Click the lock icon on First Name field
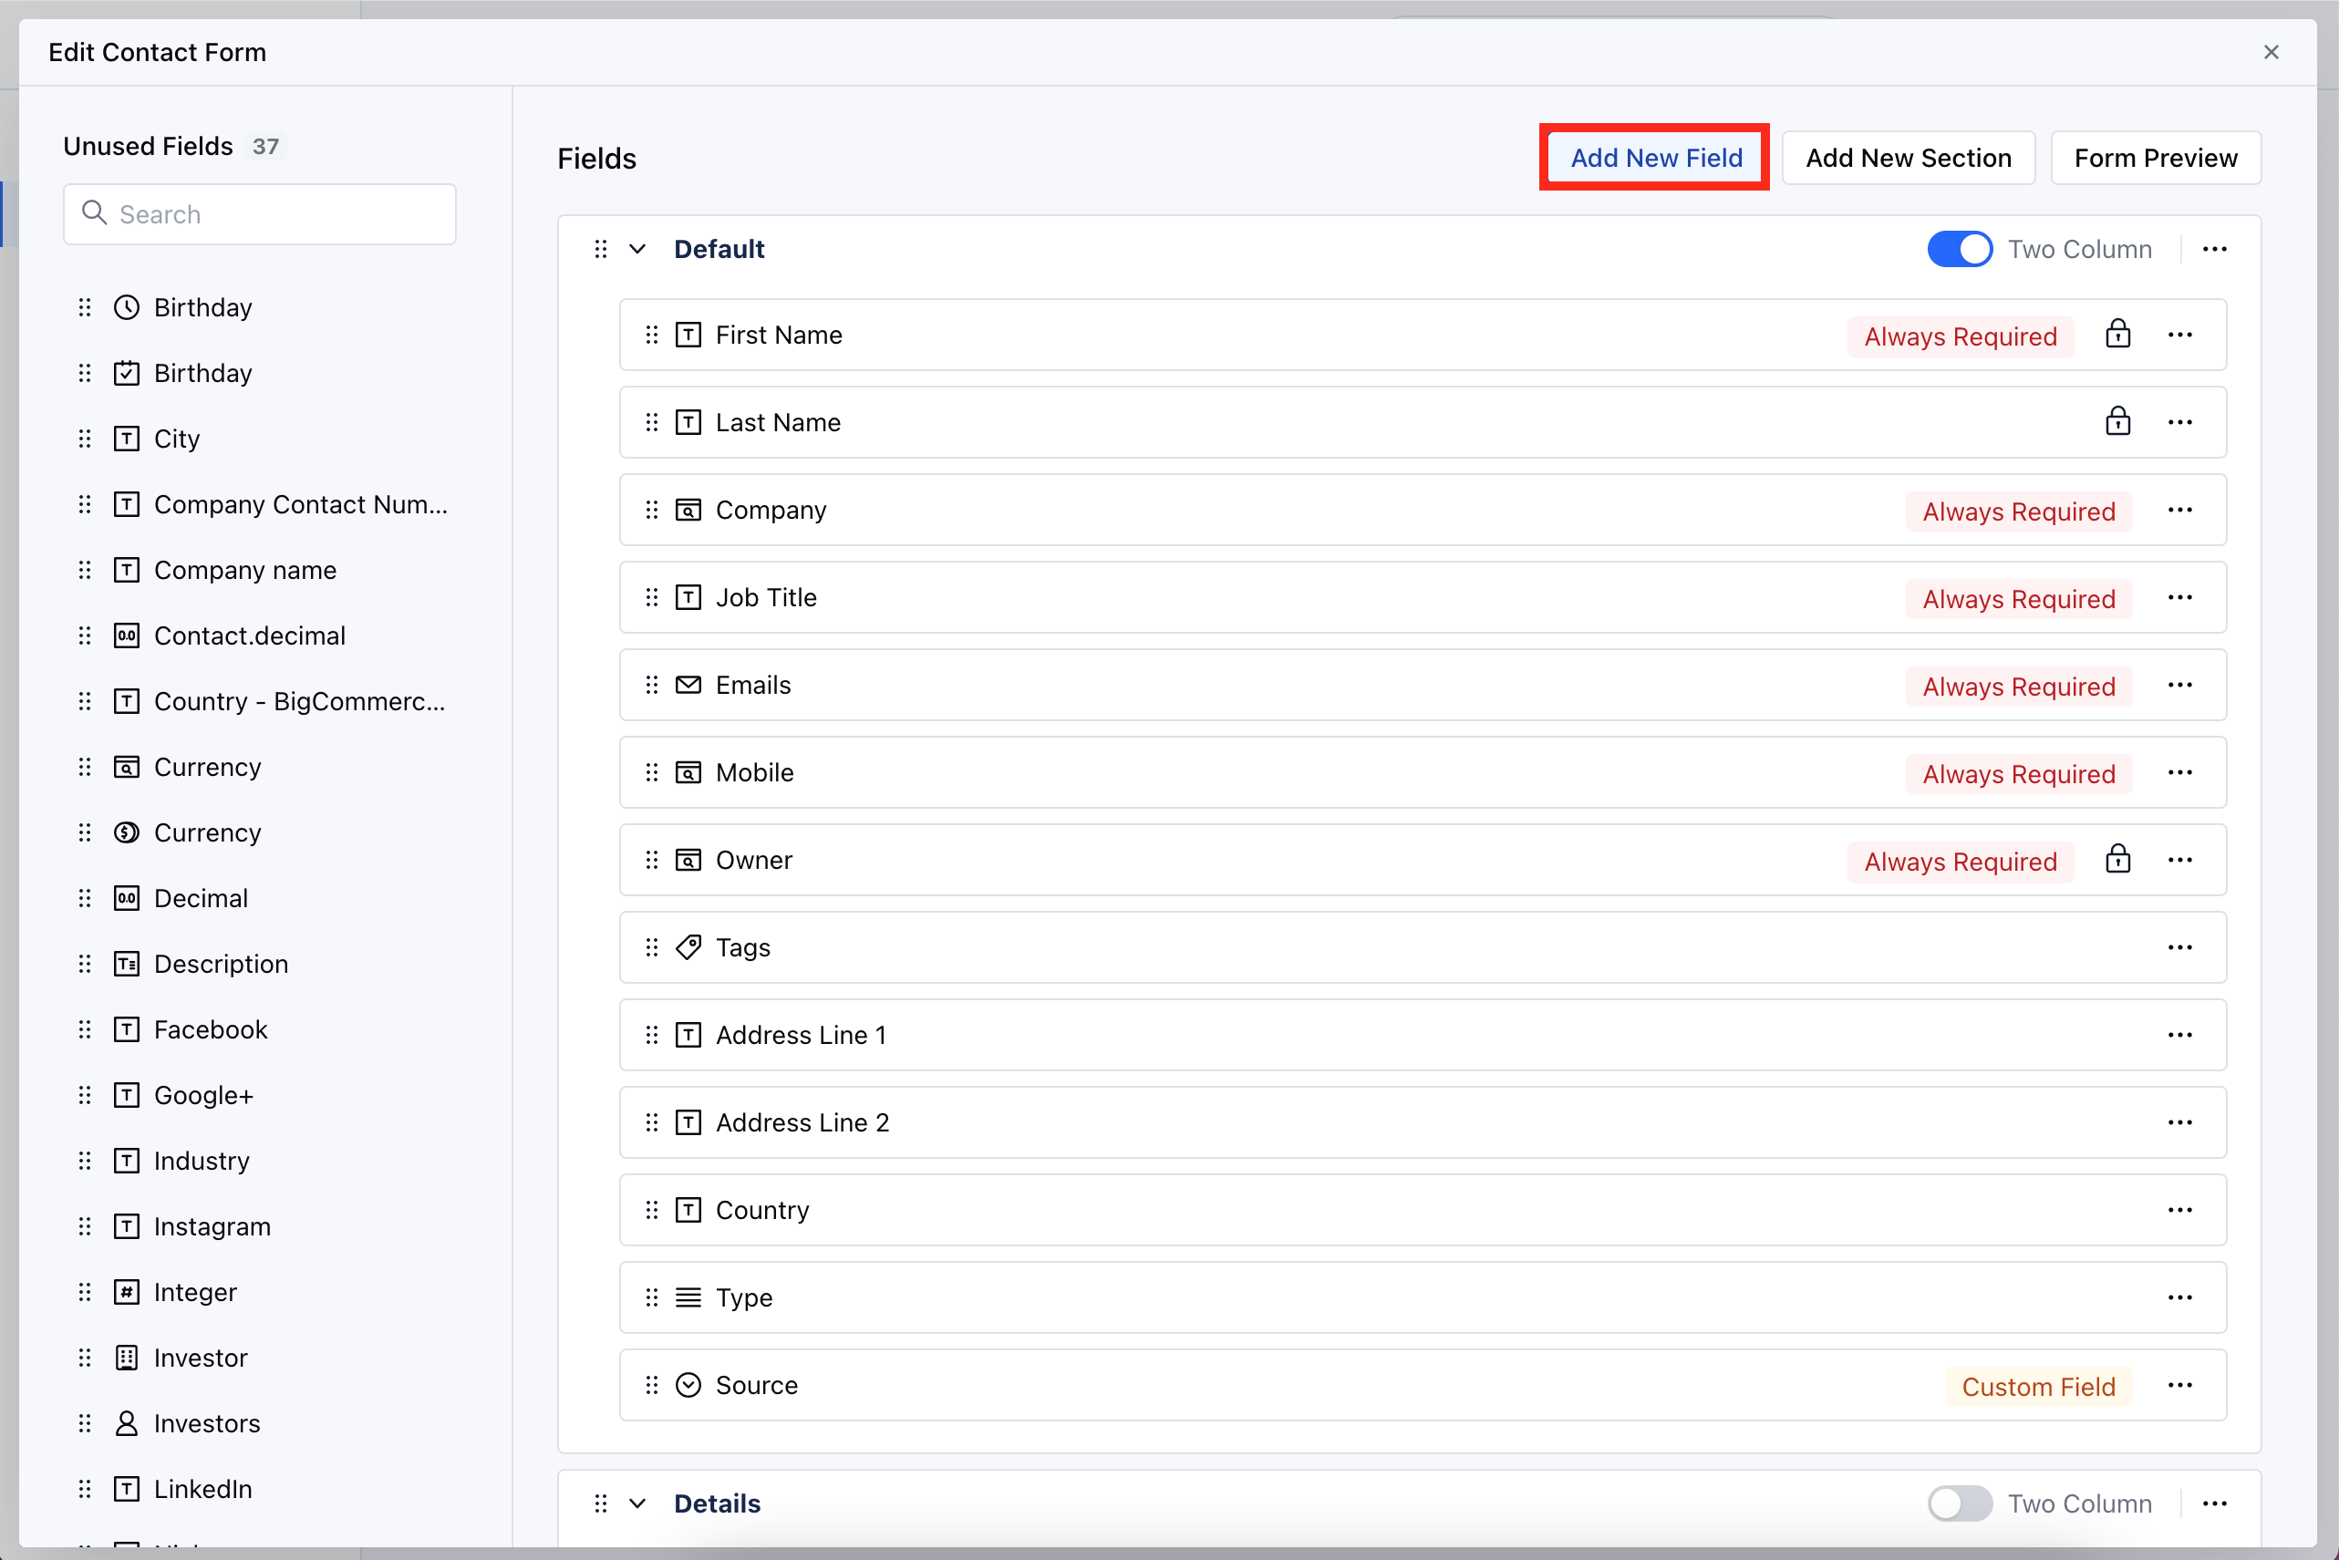 pyautogui.click(x=2117, y=335)
